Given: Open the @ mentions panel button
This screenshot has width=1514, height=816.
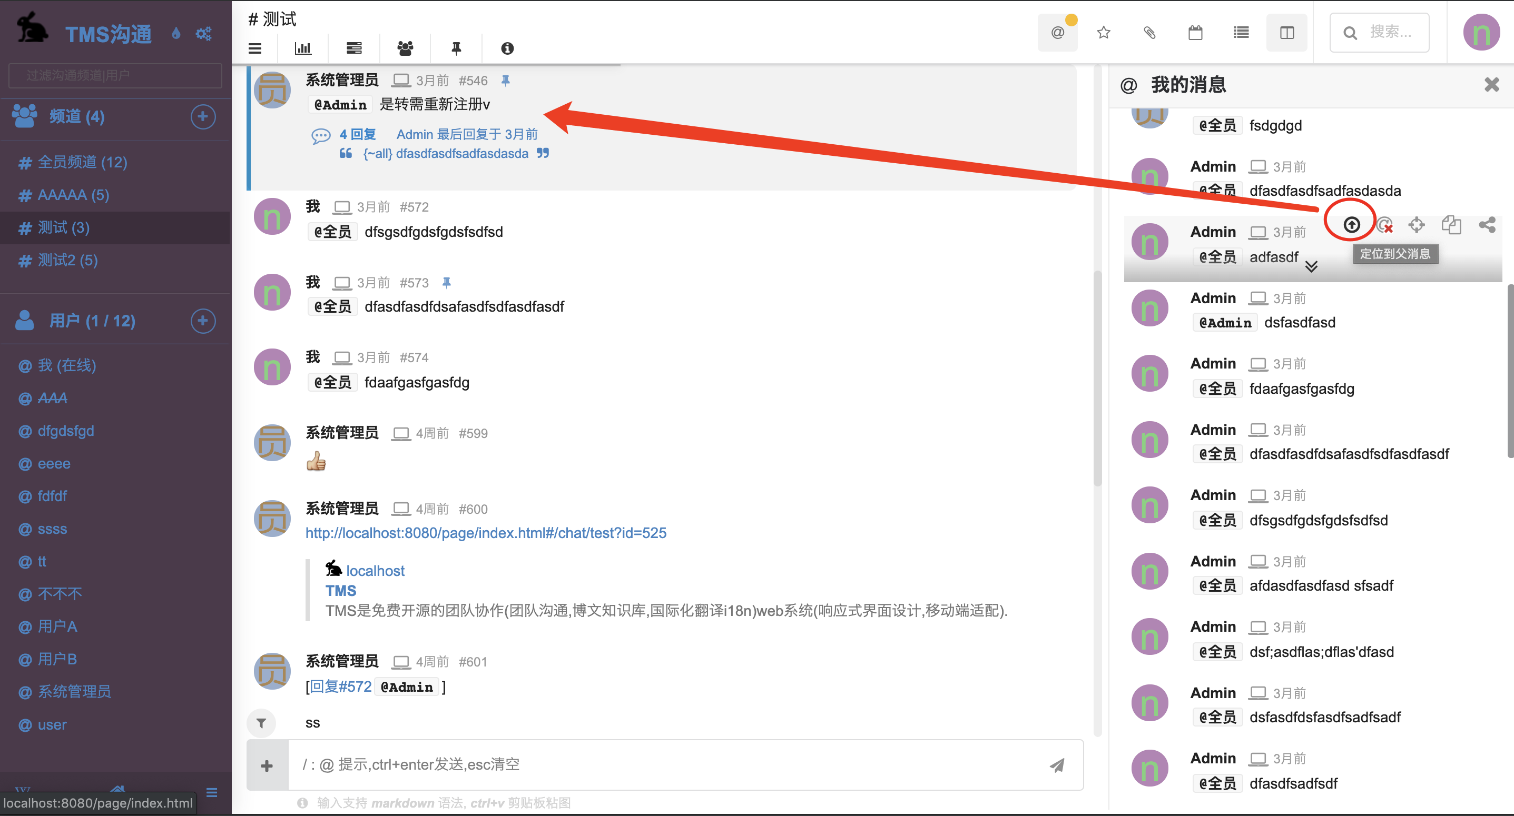Looking at the screenshot, I should pos(1057,32).
